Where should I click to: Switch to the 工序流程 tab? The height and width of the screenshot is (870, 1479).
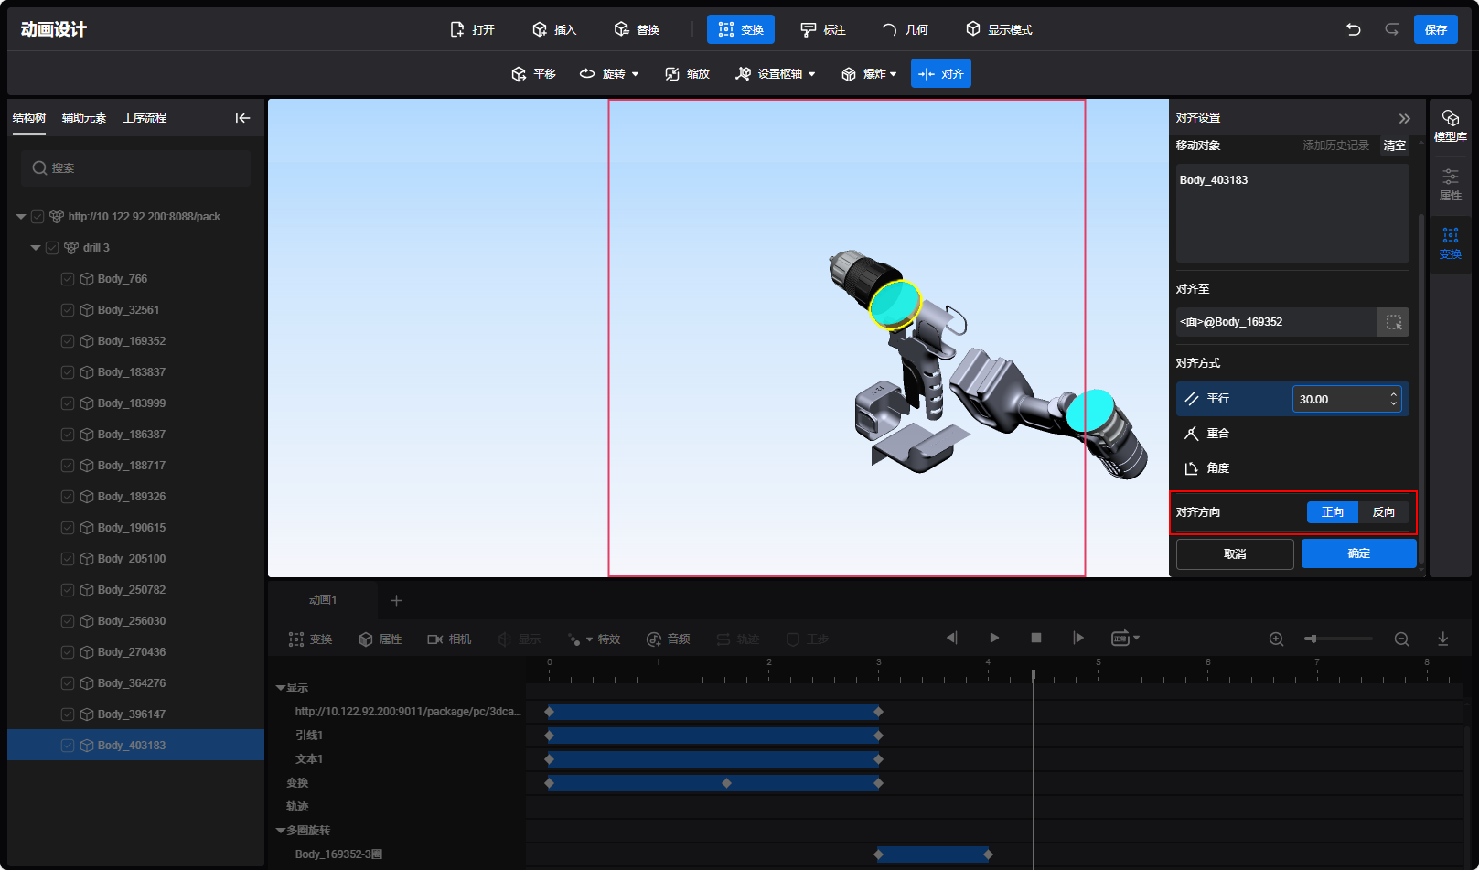145,118
